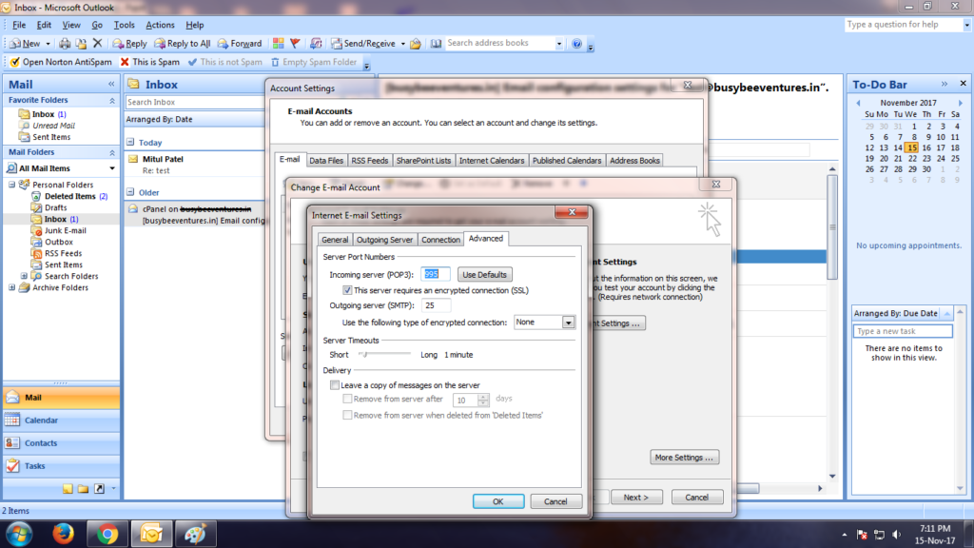Click Open Norton AntiSpam

click(61, 62)
